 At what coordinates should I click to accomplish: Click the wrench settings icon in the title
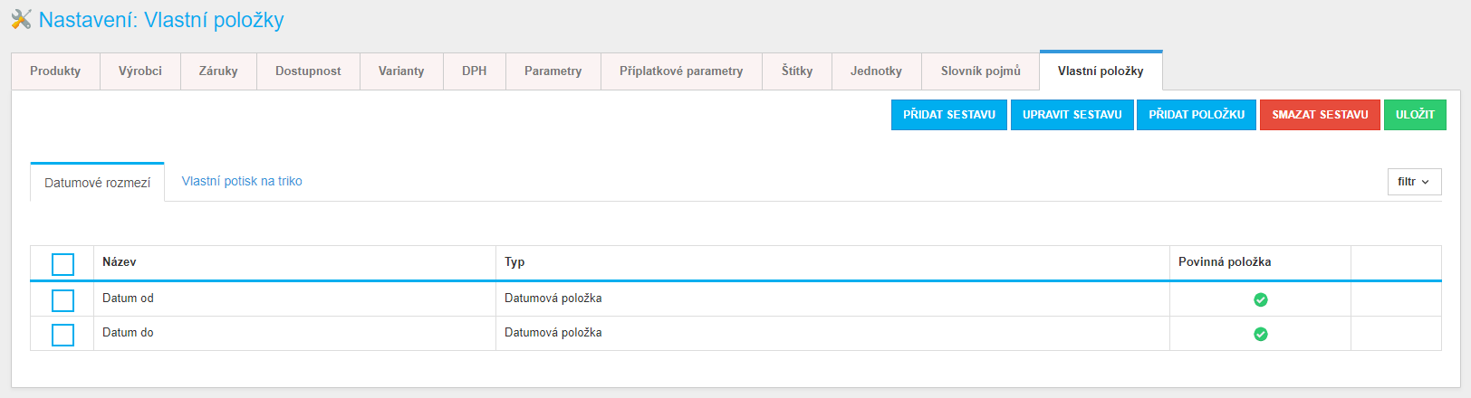(x=21, y=19)
